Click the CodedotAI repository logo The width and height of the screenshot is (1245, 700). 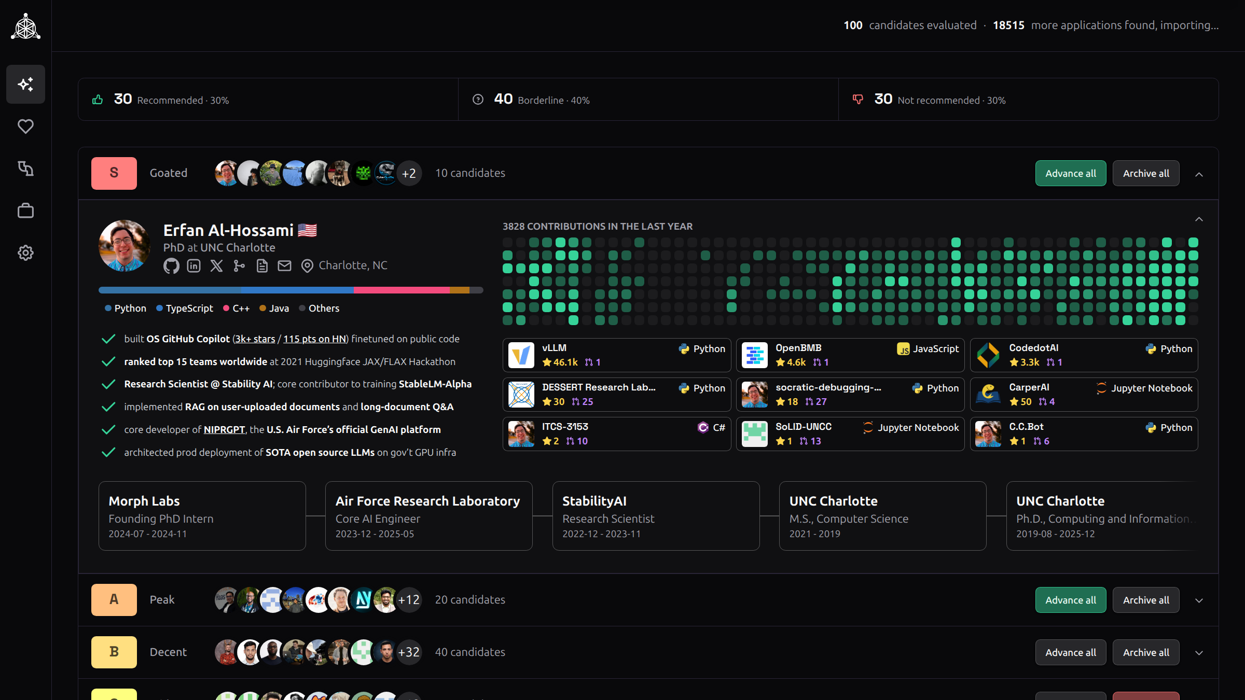tap(988, 355)
